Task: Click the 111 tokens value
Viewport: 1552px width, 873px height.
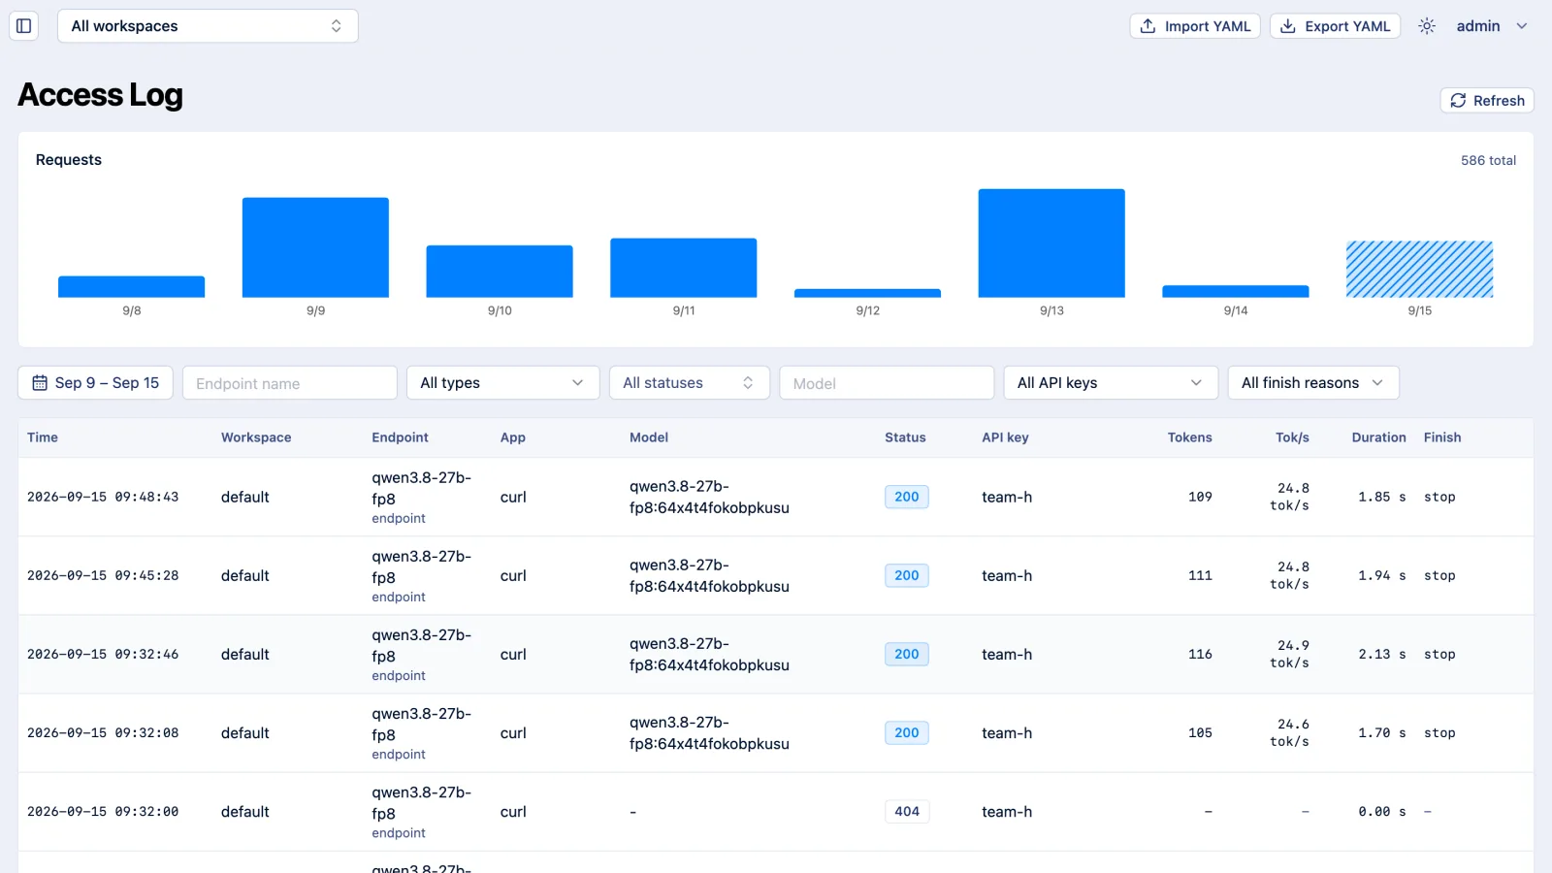Action: [x=1200, y=575]
